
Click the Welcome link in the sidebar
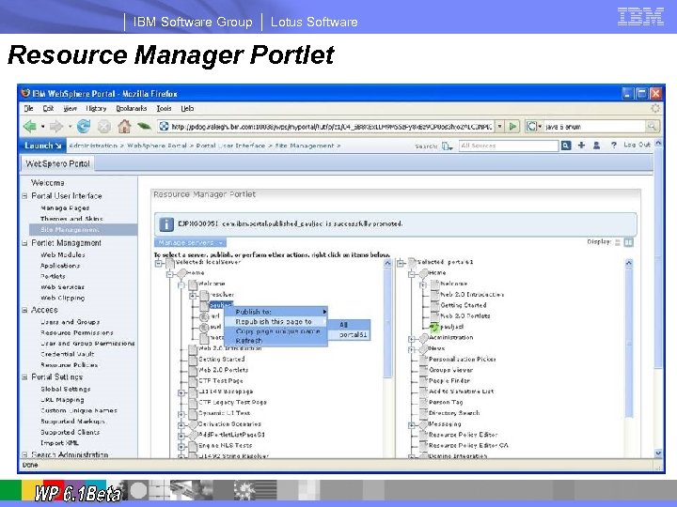coord(48,183)
